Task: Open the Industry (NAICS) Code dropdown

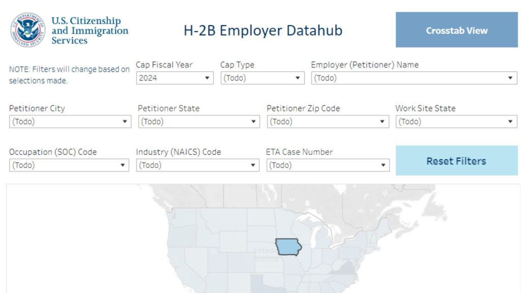Action: [197, 165]
